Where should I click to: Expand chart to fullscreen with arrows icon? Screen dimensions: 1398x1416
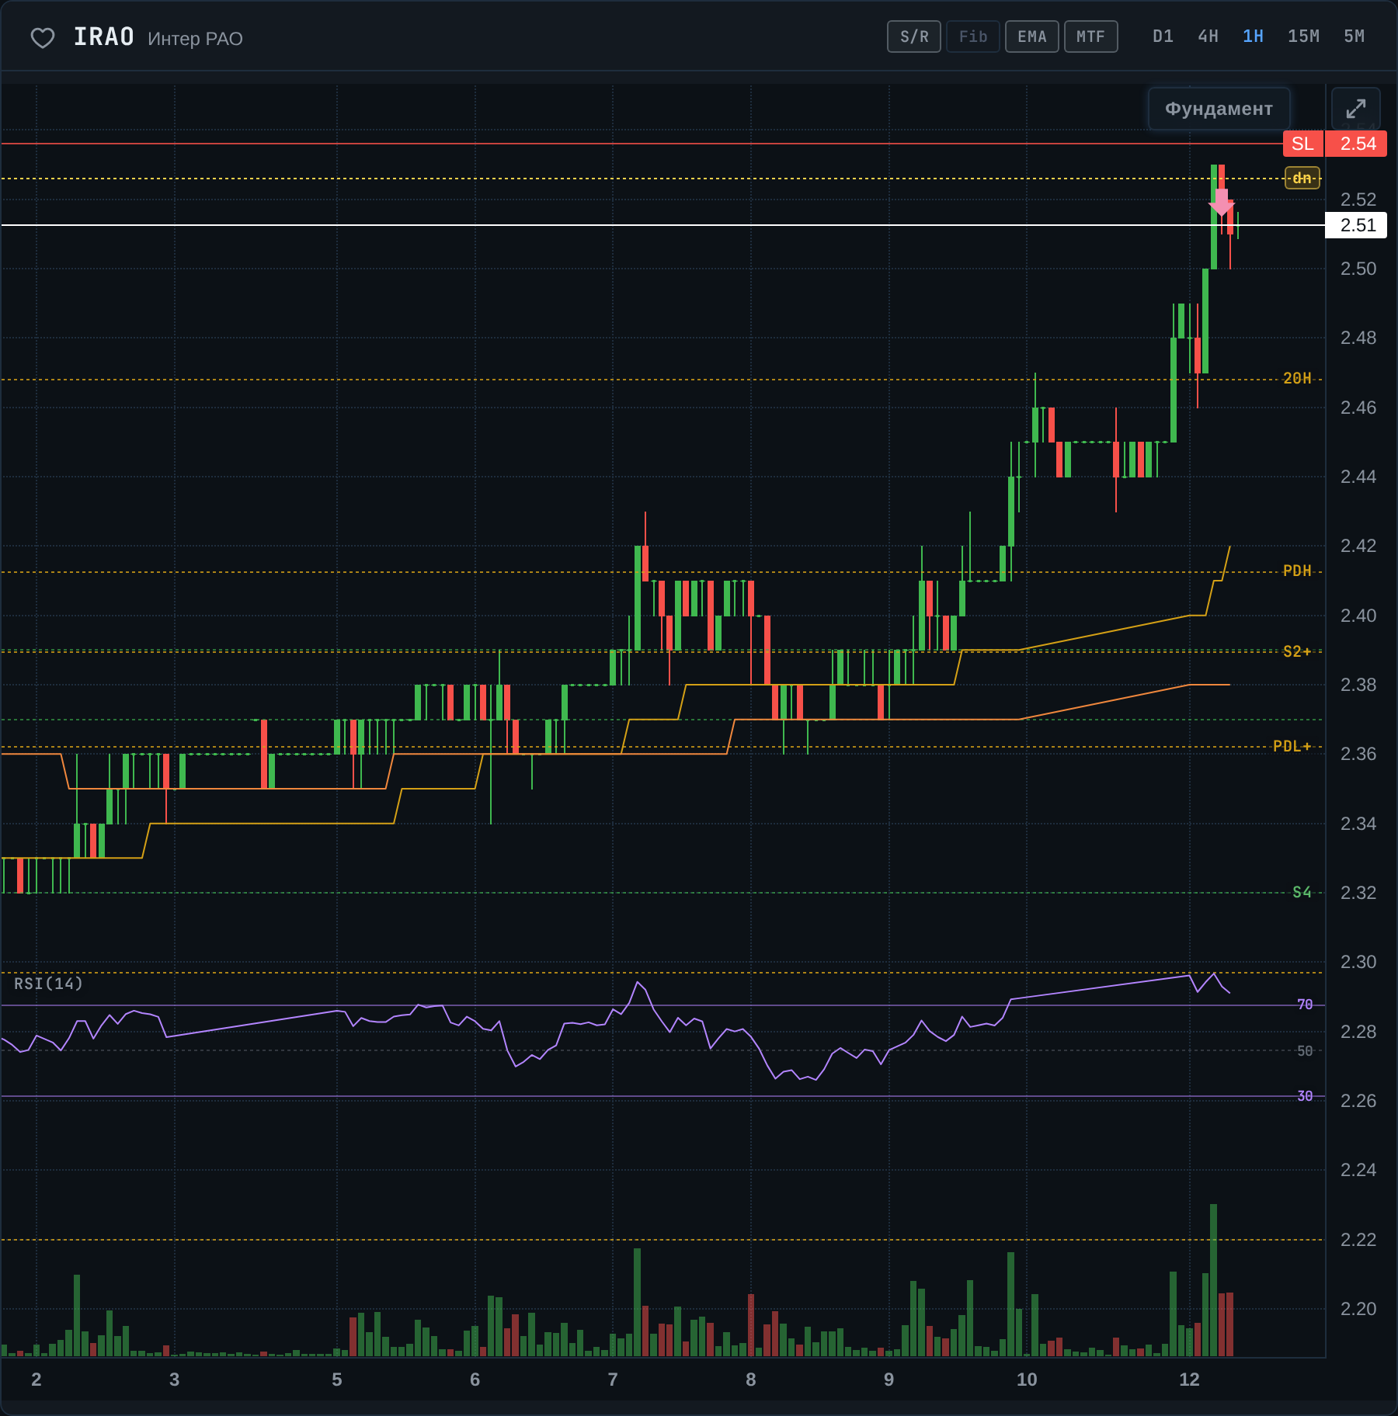(1355, 109)
